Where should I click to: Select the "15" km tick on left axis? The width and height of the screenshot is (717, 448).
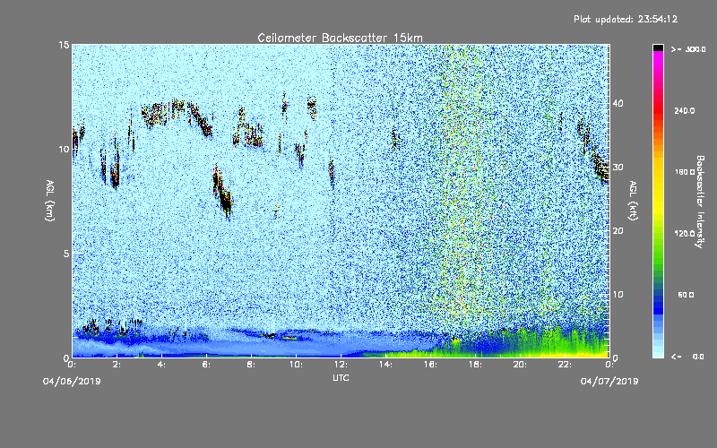[x=64, y=45]
